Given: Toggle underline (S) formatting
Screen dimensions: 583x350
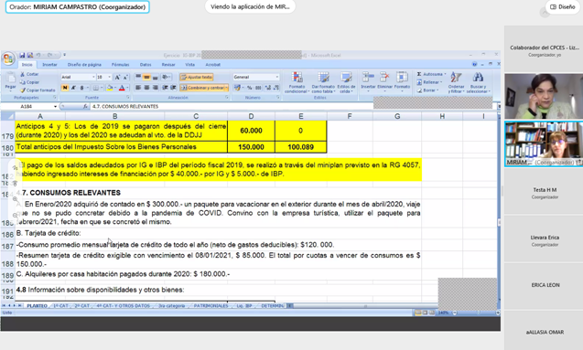Looking at the screenshot, I should [x=81, y=88].
